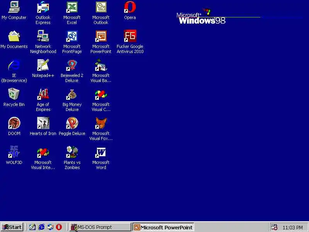309x232 pixels.
Task: Switch to Microsoft PowerPoint taskbar button
Action: click(x=163, y=227)
